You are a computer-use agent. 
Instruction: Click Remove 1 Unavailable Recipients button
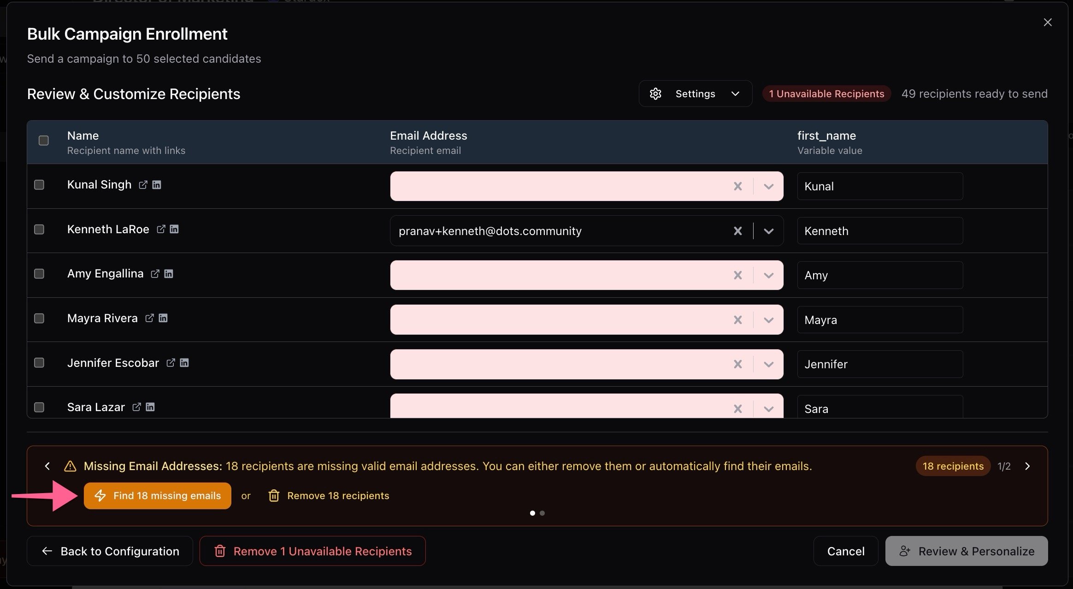click(x=312, y=551)
